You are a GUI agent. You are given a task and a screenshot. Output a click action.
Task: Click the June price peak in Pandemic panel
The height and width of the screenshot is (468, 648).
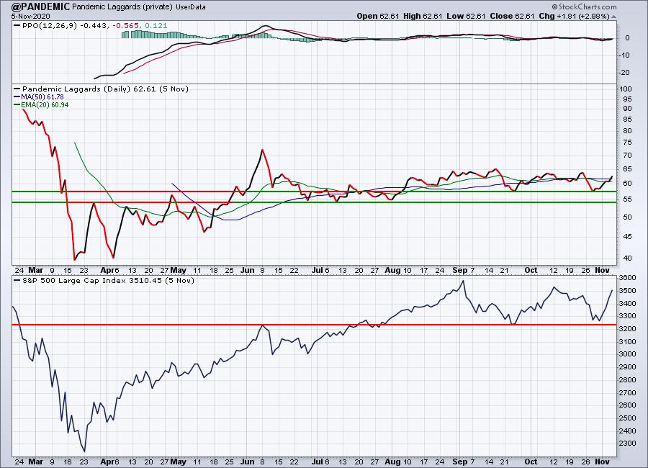point(262,150)
